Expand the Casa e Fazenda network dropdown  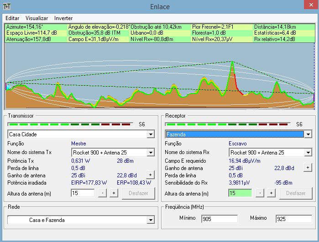pyautogui.click(x=151, y=220)
